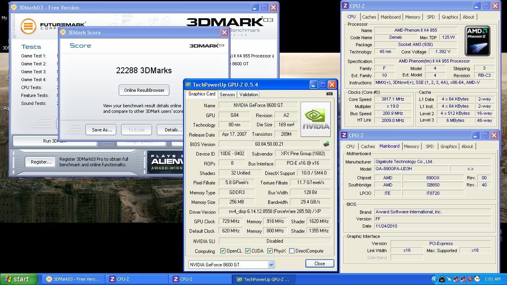This screenshot has width=507, height=285.
Task: Open About tab in upper CPU-Z window
Action: [x=469, y=17]
